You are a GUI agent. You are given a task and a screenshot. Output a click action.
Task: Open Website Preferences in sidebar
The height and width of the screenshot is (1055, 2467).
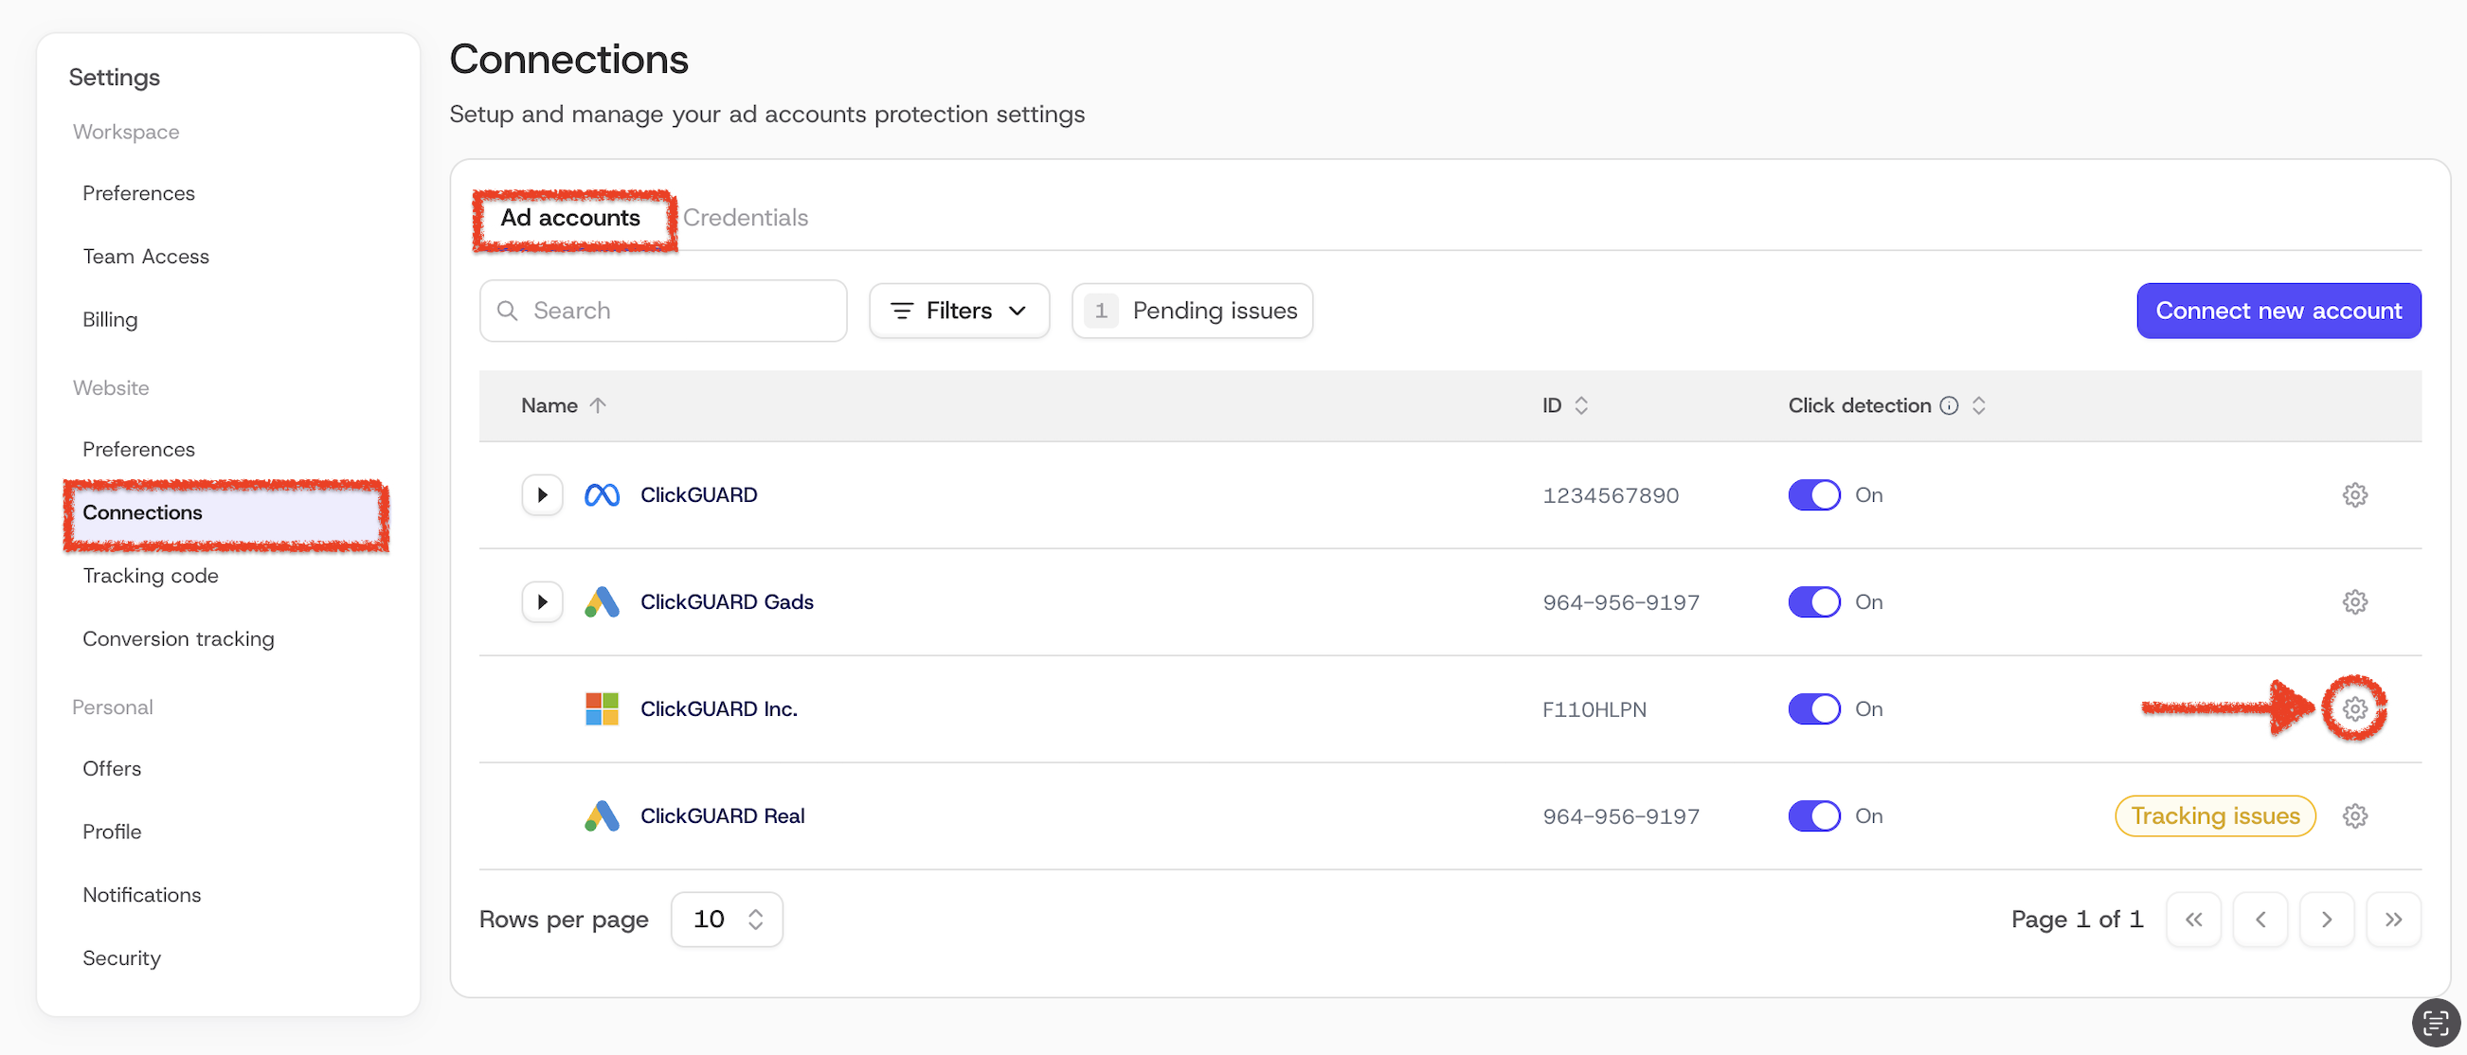pos(138,450)
